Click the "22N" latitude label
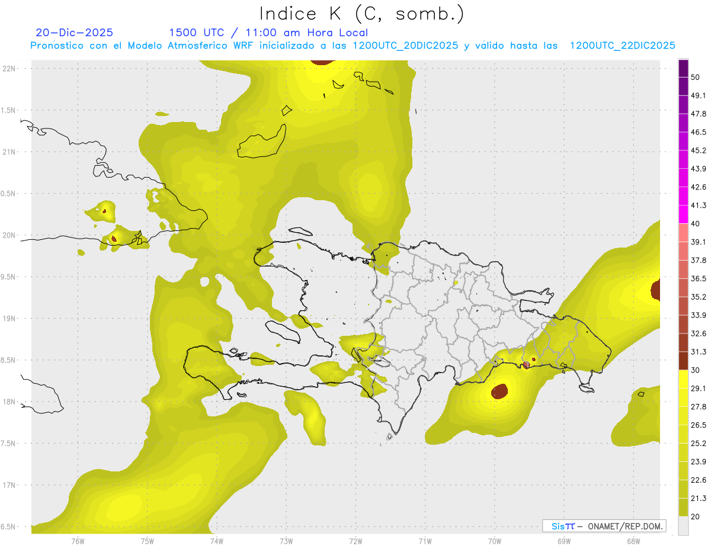Screen dimensions: 711x549 pos(10,68)
